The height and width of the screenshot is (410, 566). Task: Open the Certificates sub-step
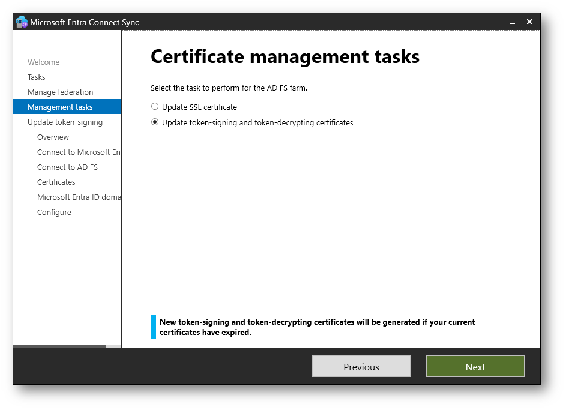(56, 182)
